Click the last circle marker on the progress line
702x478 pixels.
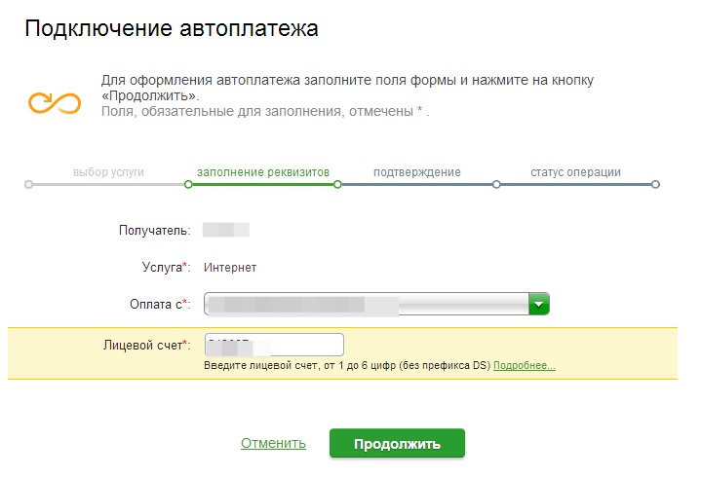point(655,184)
